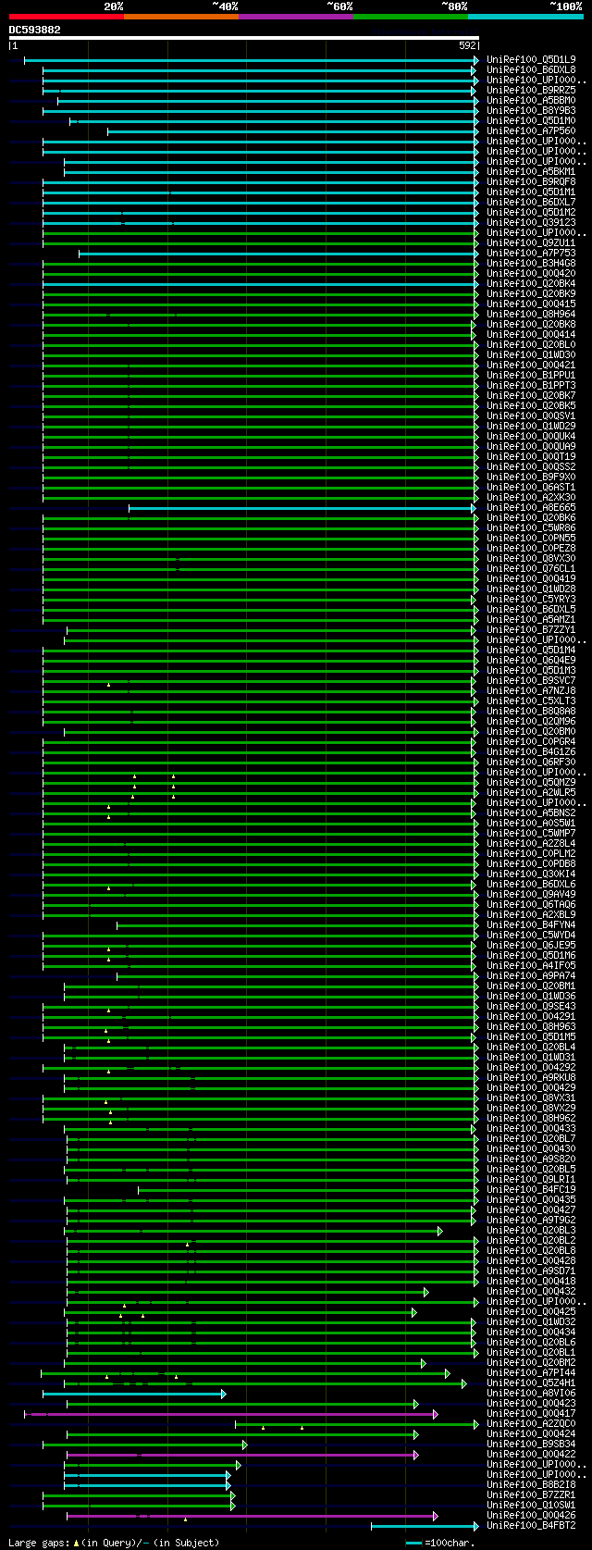This screenshot has width=592, height=1550.
Task: Select the UniRef100_C5WR86 label
Action: point(531,527)
